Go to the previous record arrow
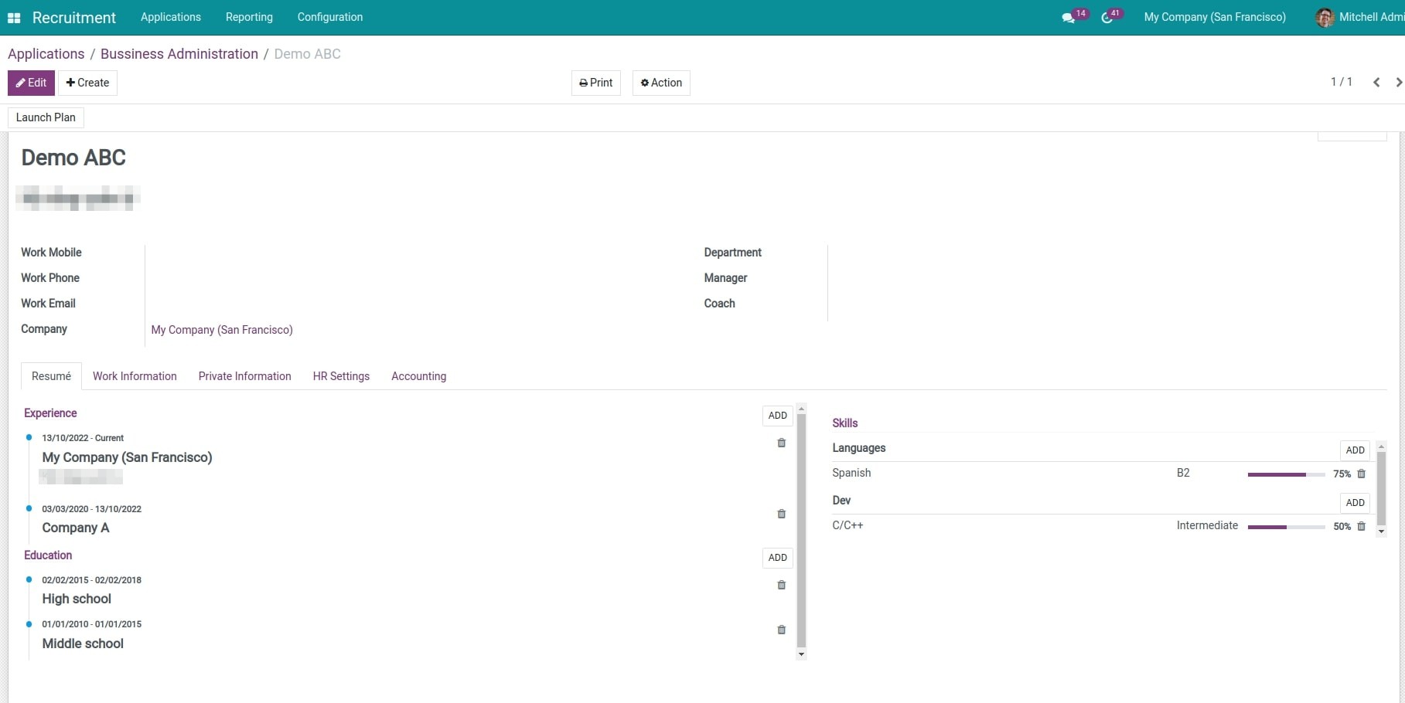 [1376, 83]
